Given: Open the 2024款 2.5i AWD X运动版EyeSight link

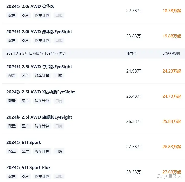Looking at the screenshot, I should coord(41,92).
